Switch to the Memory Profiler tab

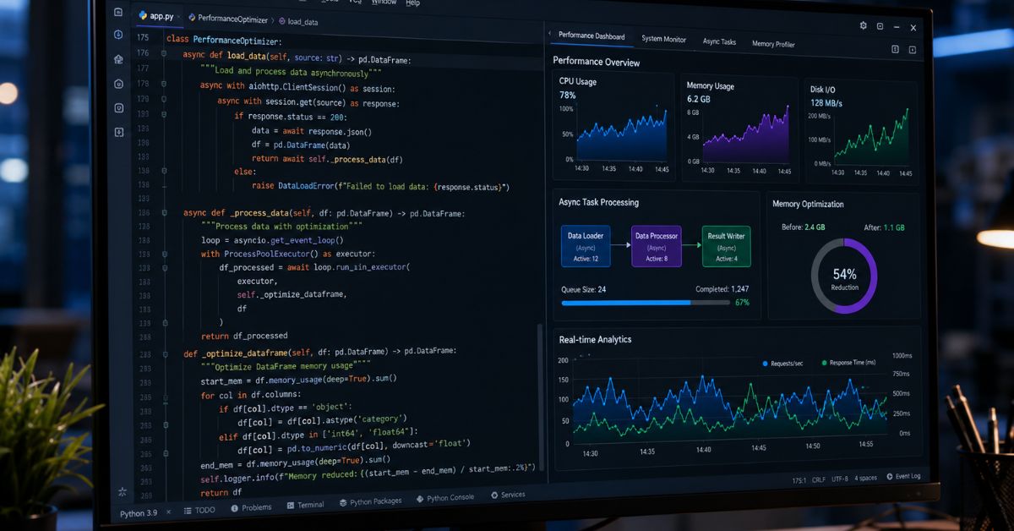pyautogui.click(x=773, y=43)
